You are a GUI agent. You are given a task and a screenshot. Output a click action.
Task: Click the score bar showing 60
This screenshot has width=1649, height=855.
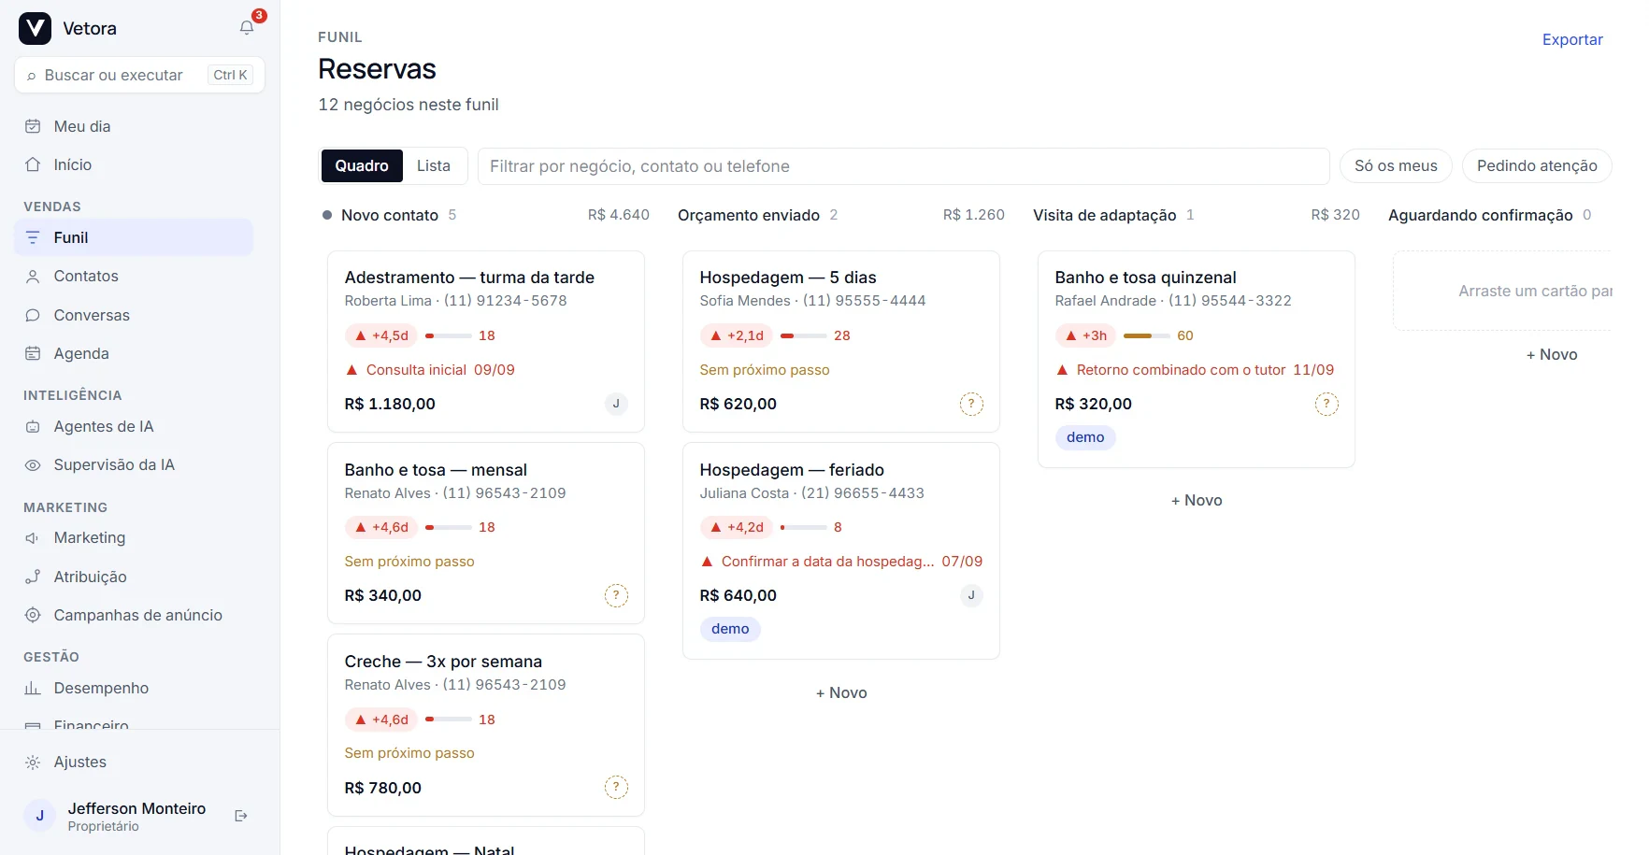[1147, 335]
